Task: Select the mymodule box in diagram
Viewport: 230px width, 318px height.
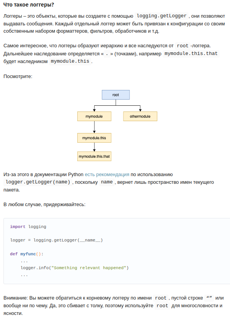Action: (x=94, y=116)
